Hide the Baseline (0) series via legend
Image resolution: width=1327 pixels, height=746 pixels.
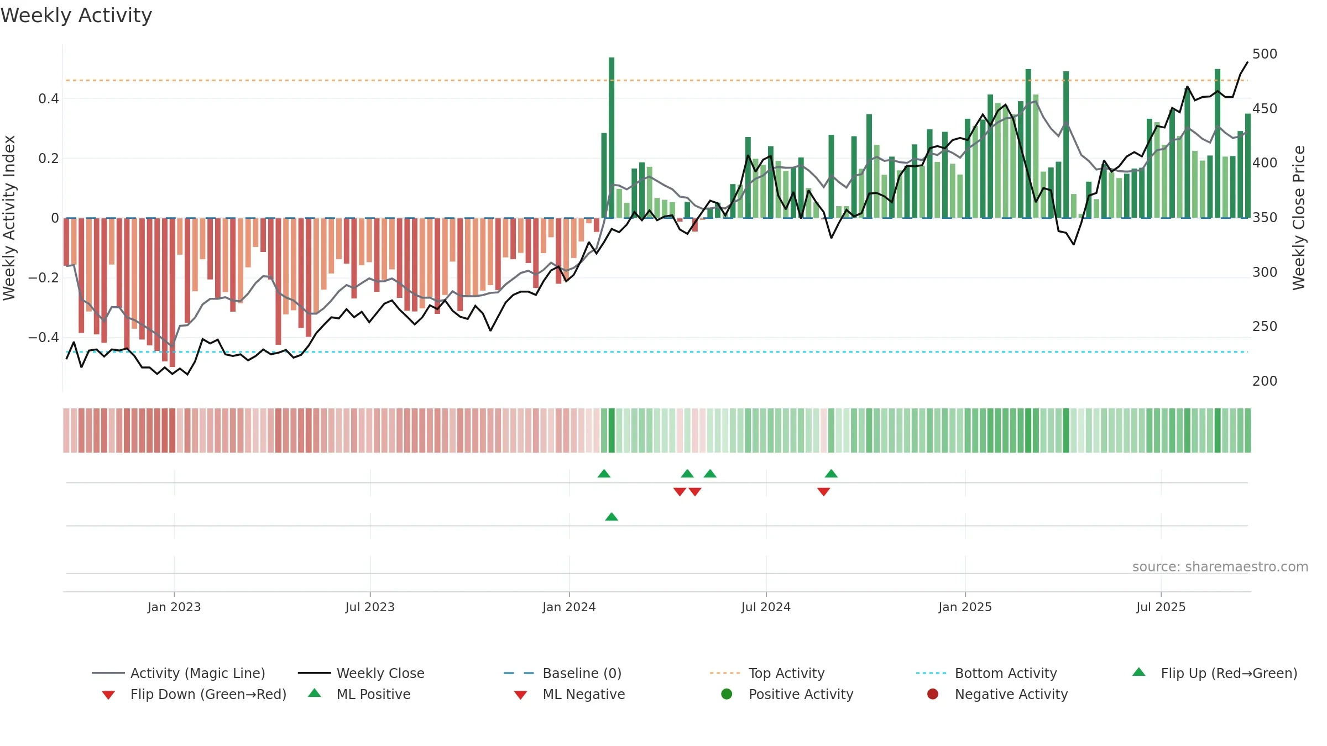tap(563, 673)
